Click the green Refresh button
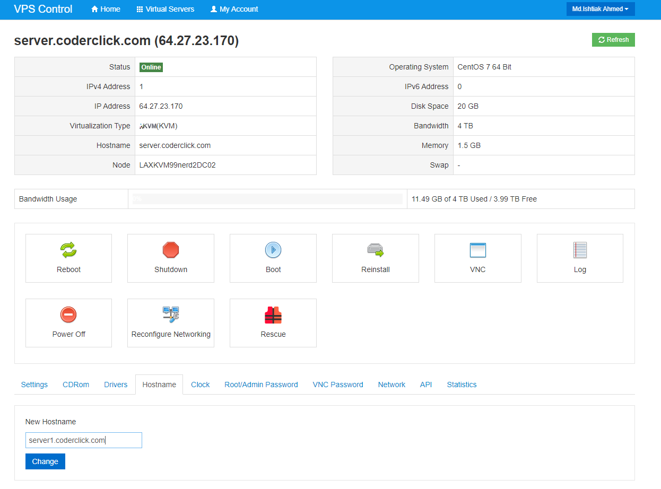The width and height of the screenshot is (661, 489). pyautogui.click(x=613, y=40)
